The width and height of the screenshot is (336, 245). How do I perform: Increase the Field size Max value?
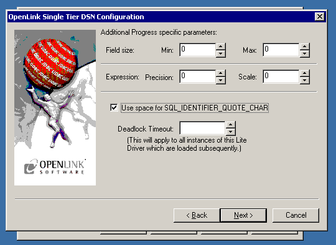(x=304, y=47)
